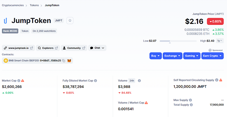Open the Earn Crypto dropdown
The width and height of the screenshot is (227, 117).
tap(212, 56)
